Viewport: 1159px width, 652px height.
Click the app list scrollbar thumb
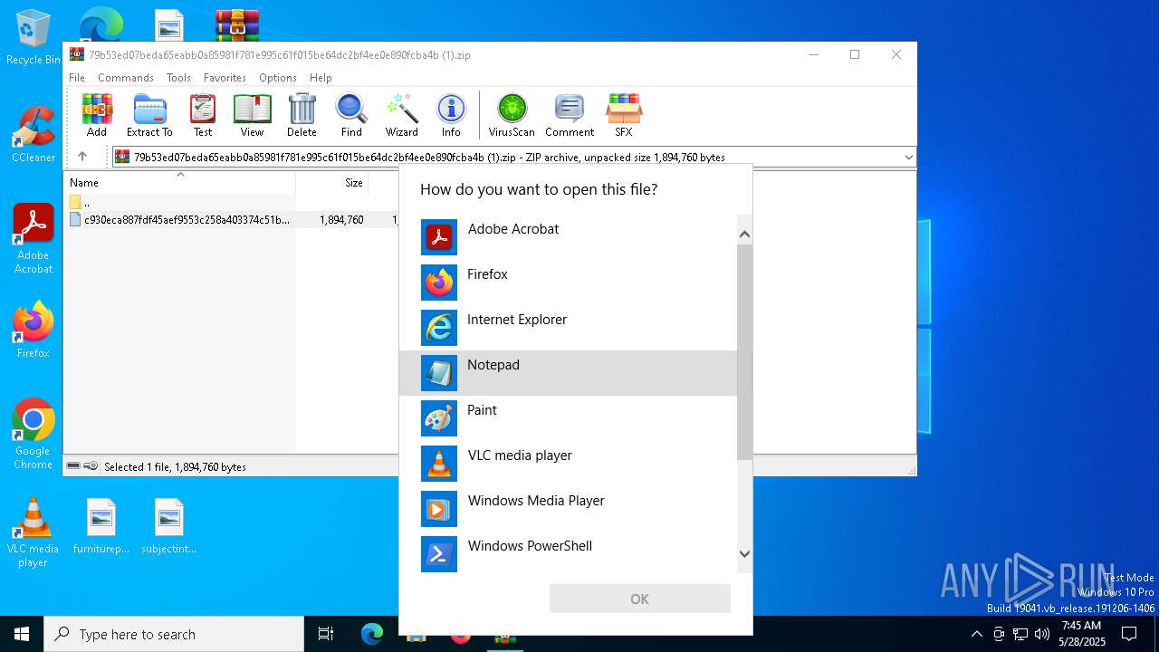(744, 351)
